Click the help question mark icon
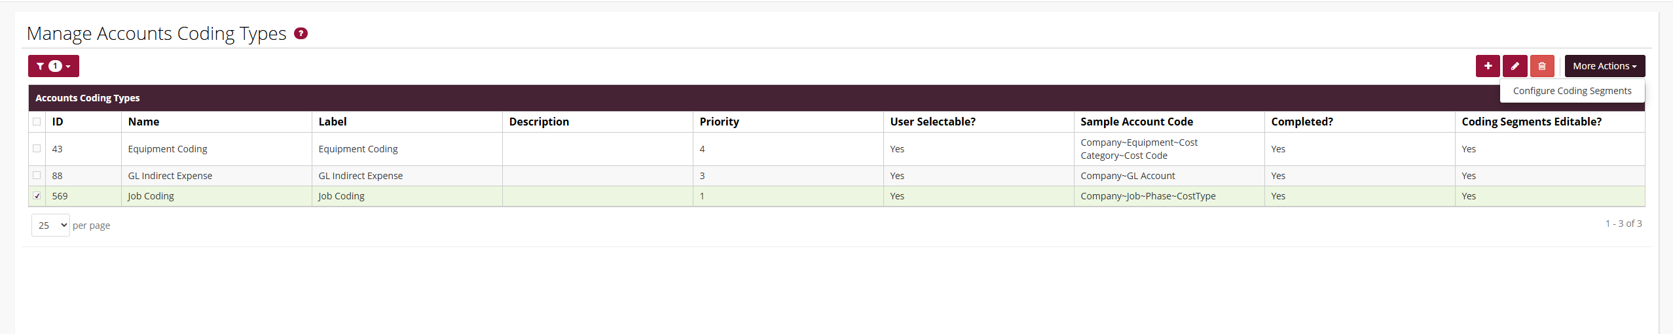The image size is (1673, 334). 301,33
